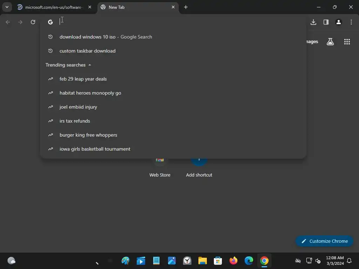Click the Images link
This screenshot has width=359, height=269.
click(x=312, y=42)
